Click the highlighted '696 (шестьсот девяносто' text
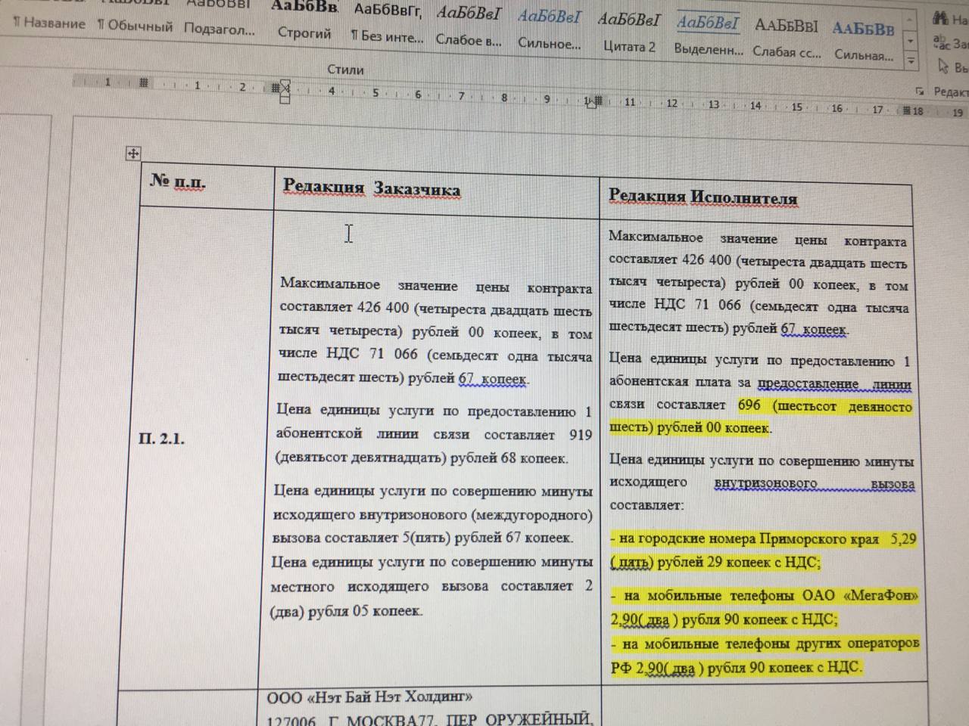Image resolution: width=969 pixels, height=726 pixels. [824, 405]
